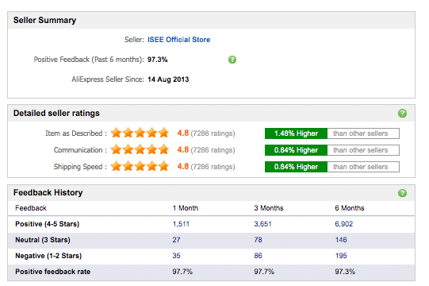
Task: Click the Shipping Speed 4.8 score
Action: (x=182, y=167)
